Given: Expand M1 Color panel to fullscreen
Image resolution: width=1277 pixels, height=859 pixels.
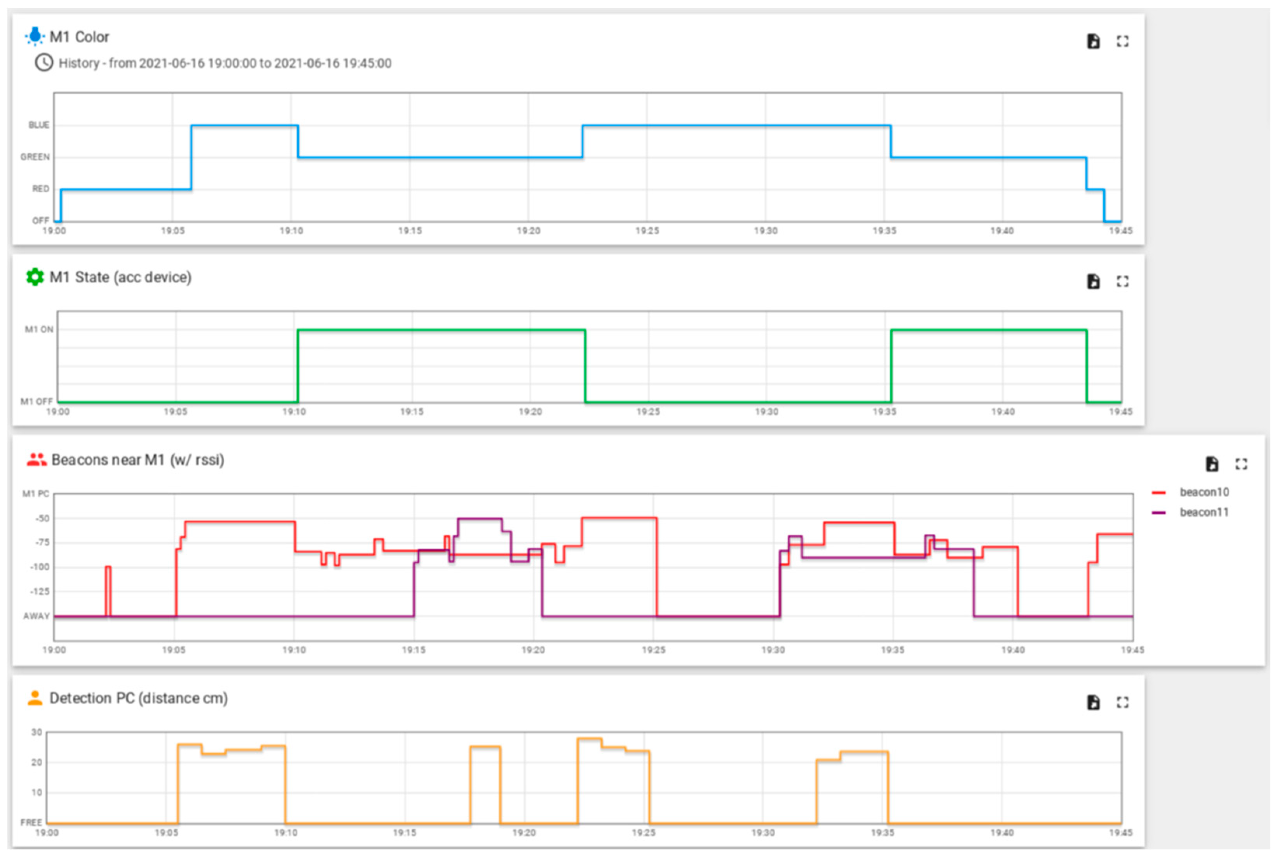Looking at the screenshot, I should click(x=1122, y=41).
